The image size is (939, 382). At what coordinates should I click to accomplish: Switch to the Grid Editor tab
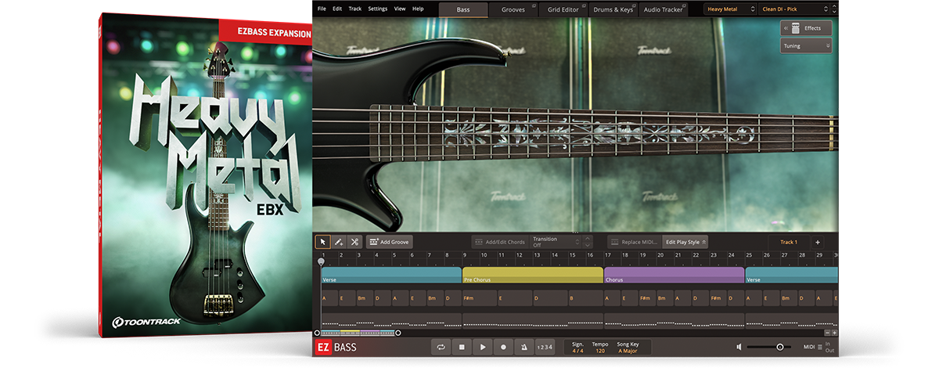pyautogui.click(x=563, y=9)
